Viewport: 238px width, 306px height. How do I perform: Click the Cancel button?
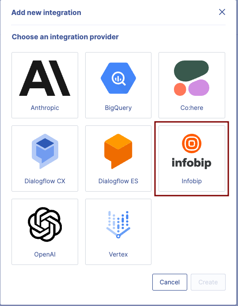170,282
